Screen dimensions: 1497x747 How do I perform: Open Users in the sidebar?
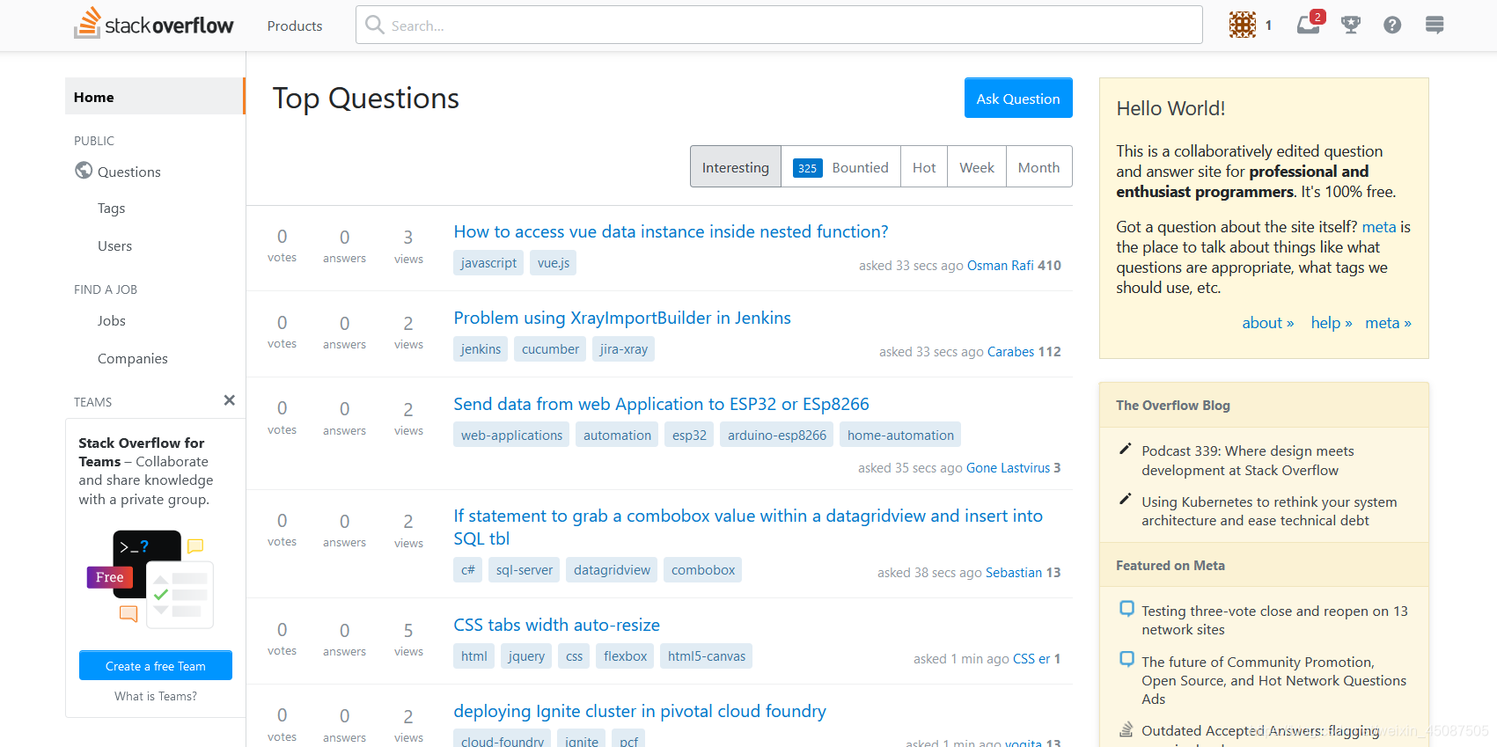[x=114, y=246]
